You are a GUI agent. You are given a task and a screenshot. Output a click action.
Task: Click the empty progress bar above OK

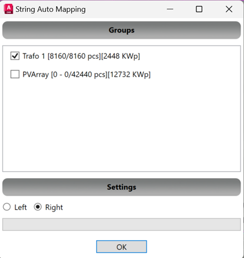(x=121, y=225)
